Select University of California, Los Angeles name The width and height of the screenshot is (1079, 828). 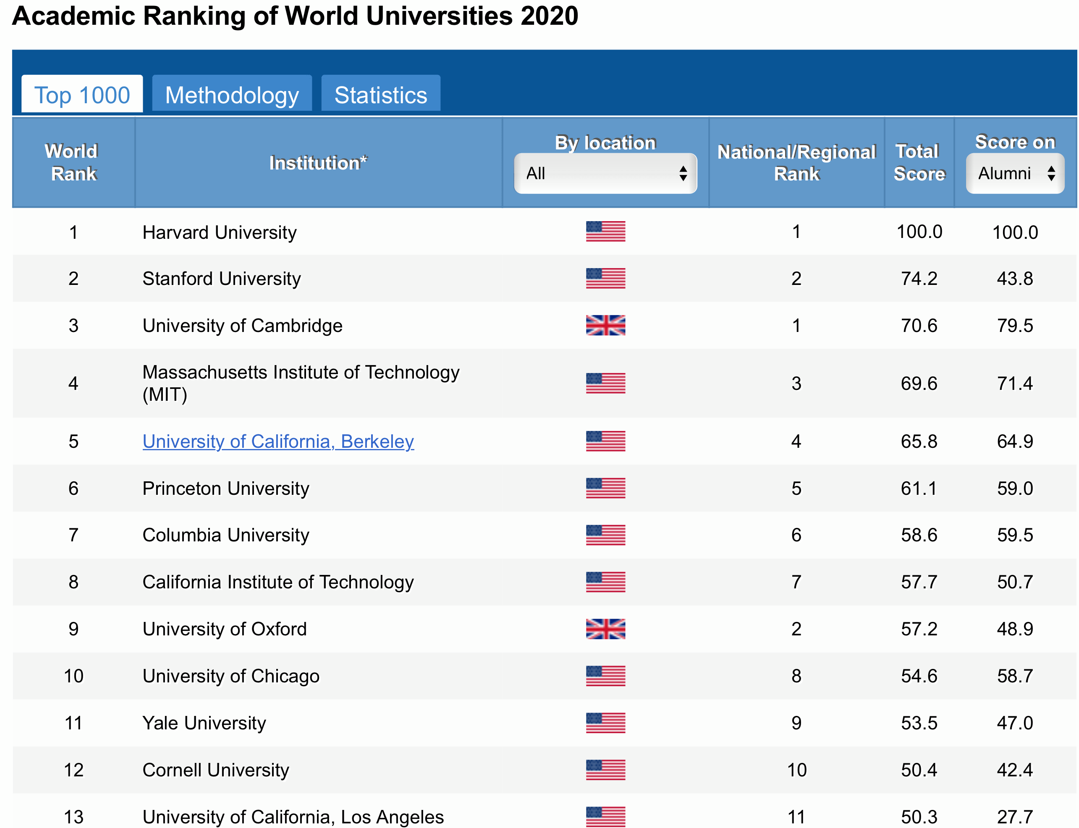(x=293, y=817)
